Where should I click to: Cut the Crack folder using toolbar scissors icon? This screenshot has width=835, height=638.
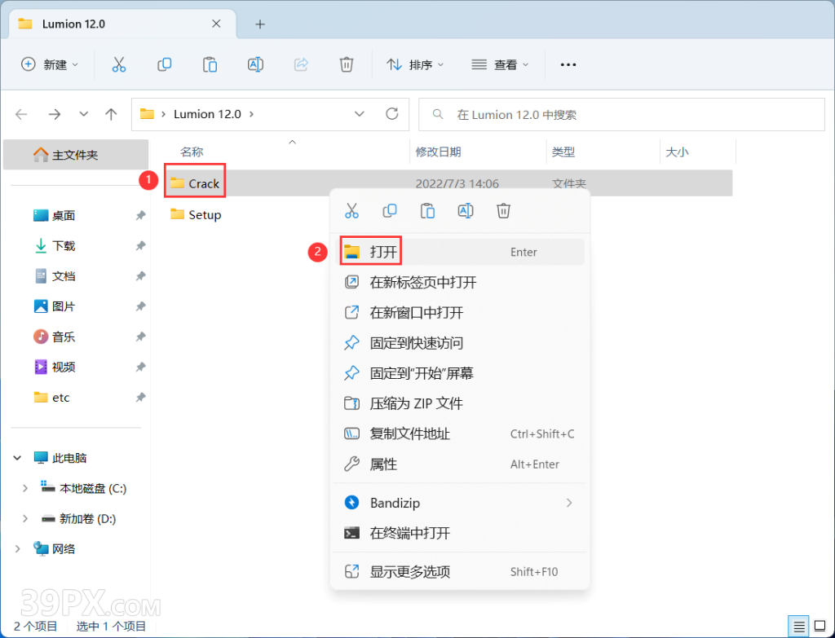coord(119,64)
